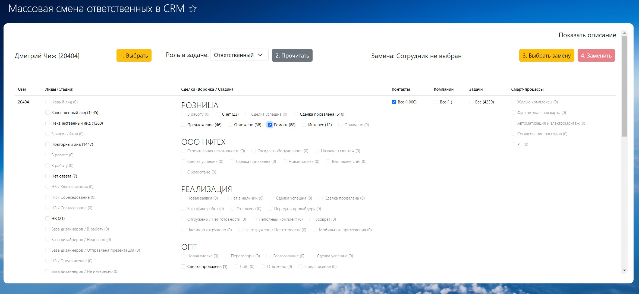Click the 3. Выбрать замену button
The height and width of the screenshot is (294, 639).
coord(546,55)
